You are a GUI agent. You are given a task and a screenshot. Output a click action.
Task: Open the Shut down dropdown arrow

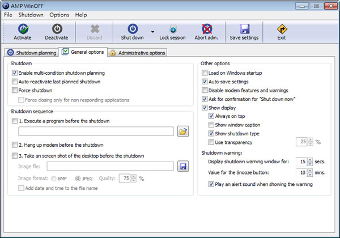pos(152,32)
